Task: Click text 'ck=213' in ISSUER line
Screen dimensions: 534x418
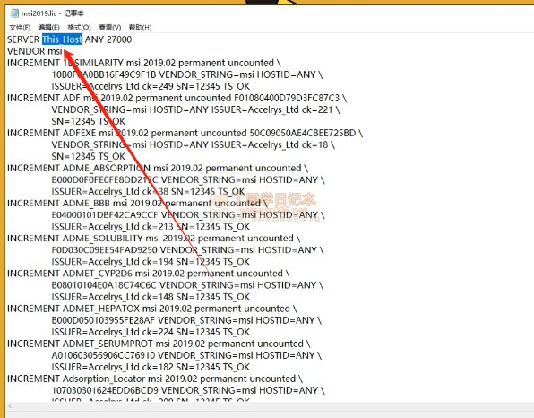Action: click(x=158, y=226)
